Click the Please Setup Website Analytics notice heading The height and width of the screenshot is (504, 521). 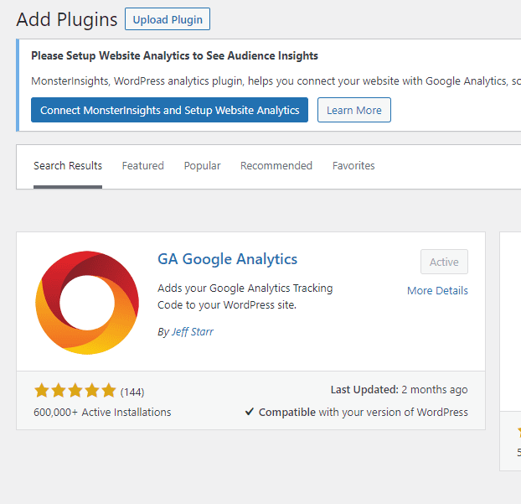pos(174,55)
